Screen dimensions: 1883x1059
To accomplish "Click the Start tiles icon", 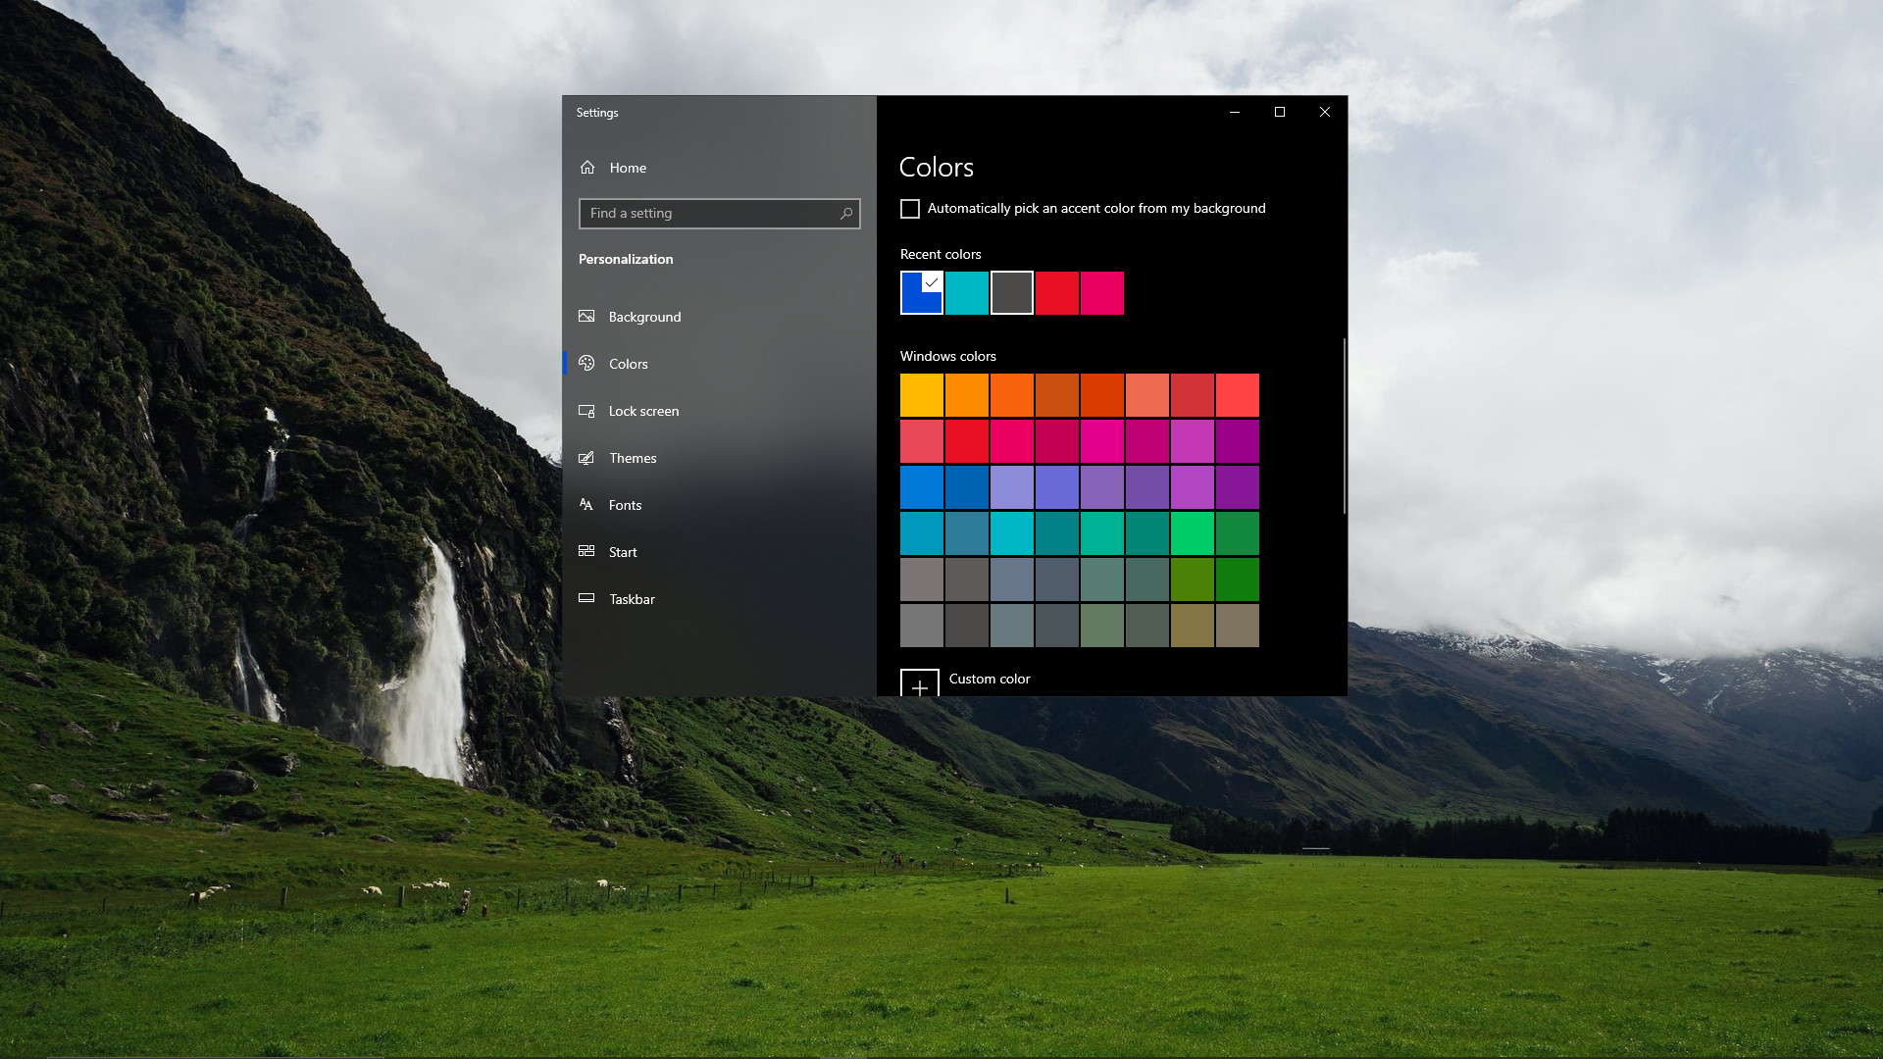I will pos(586,552).
